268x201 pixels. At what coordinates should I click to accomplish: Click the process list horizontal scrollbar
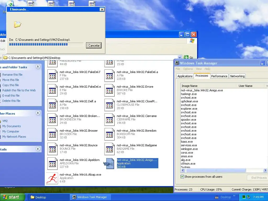[216, 170]
